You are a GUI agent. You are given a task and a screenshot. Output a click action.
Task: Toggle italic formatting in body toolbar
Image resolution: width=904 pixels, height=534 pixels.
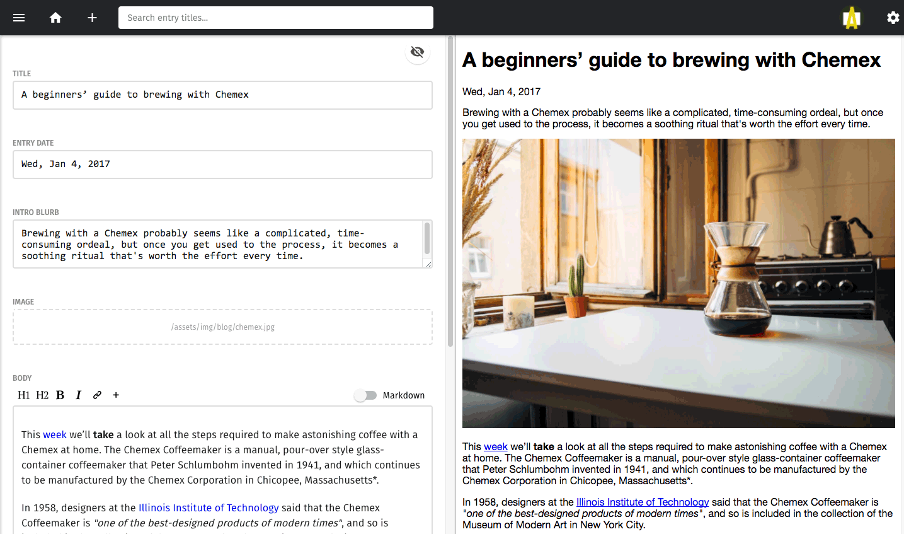(x=78, y=395)
